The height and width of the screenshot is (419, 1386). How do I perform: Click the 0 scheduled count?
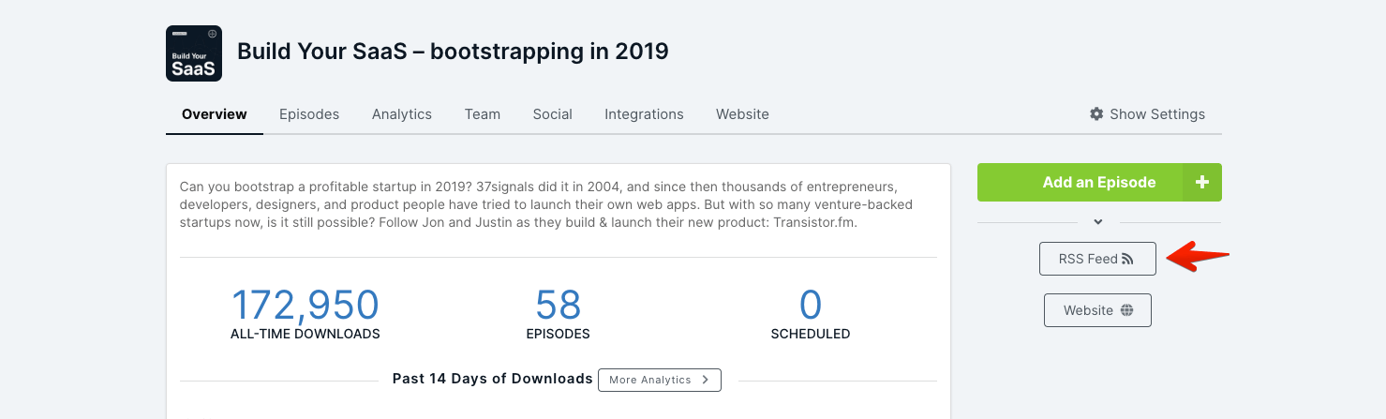pyautogui.click(x=811, y=306)
